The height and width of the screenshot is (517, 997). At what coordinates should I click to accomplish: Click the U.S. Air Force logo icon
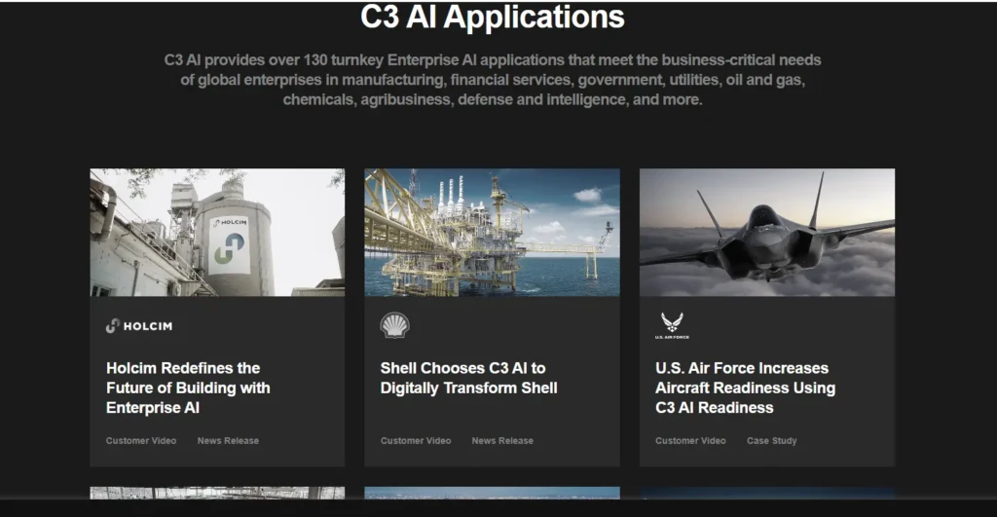coord(672,325)
